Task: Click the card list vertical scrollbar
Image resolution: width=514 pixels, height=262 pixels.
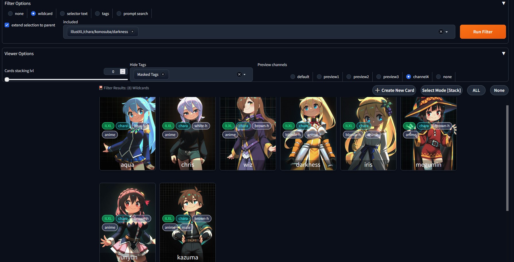Action: (507, 158)
